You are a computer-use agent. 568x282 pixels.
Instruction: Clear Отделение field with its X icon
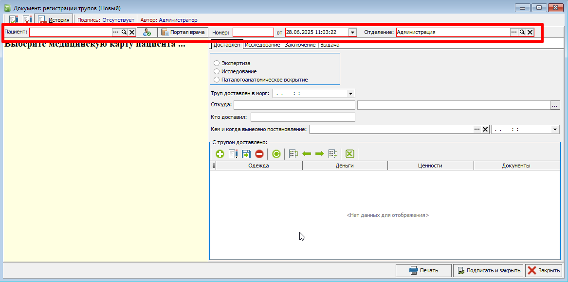pos(530,32)
